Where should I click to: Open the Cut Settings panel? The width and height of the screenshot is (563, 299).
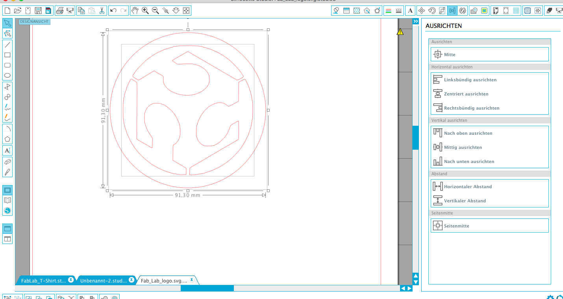click(x=549, y=11)
